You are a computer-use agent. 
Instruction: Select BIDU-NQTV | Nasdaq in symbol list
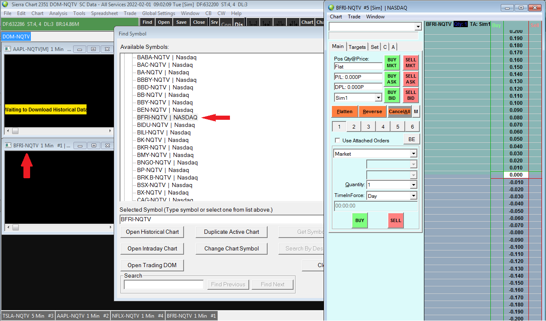coord(166,125)
